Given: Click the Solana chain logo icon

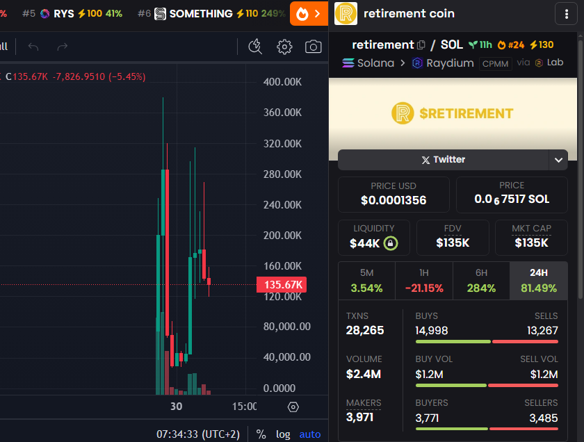Looking at the screenshot, I should 348,63.
